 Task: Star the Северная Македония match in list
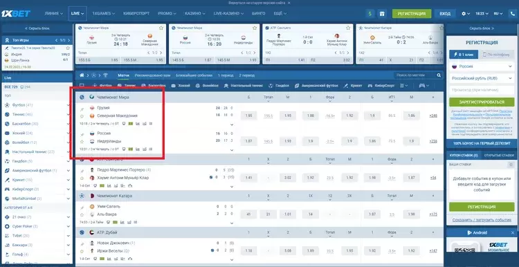point(82,116)
